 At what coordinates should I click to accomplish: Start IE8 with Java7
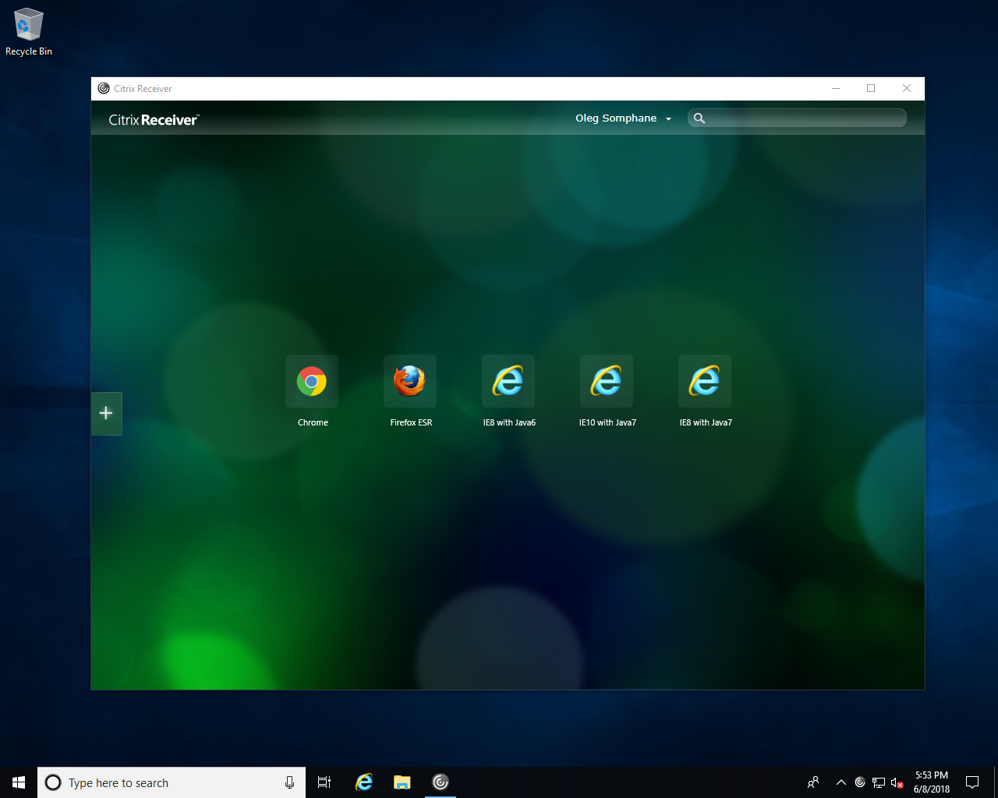pyautogui.click(x=705, y=381)
